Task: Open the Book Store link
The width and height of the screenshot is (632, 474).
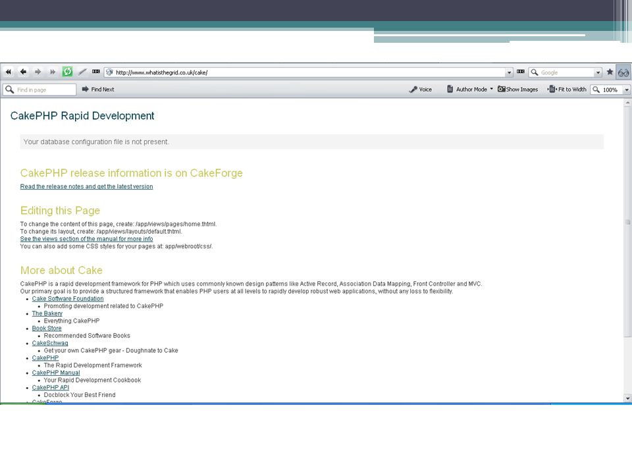Action: click(47, 329)
